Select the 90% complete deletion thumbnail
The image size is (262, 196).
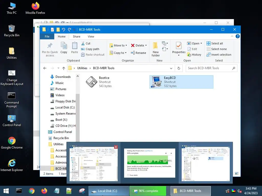click(x=149, y=163)
